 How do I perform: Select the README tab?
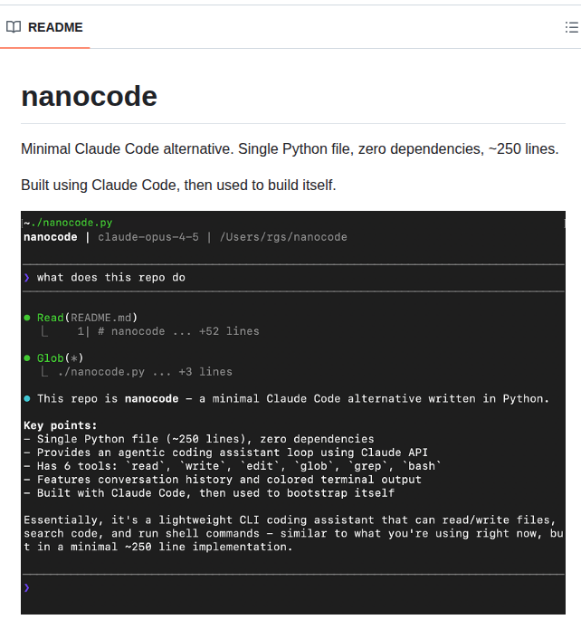point(45,27)
